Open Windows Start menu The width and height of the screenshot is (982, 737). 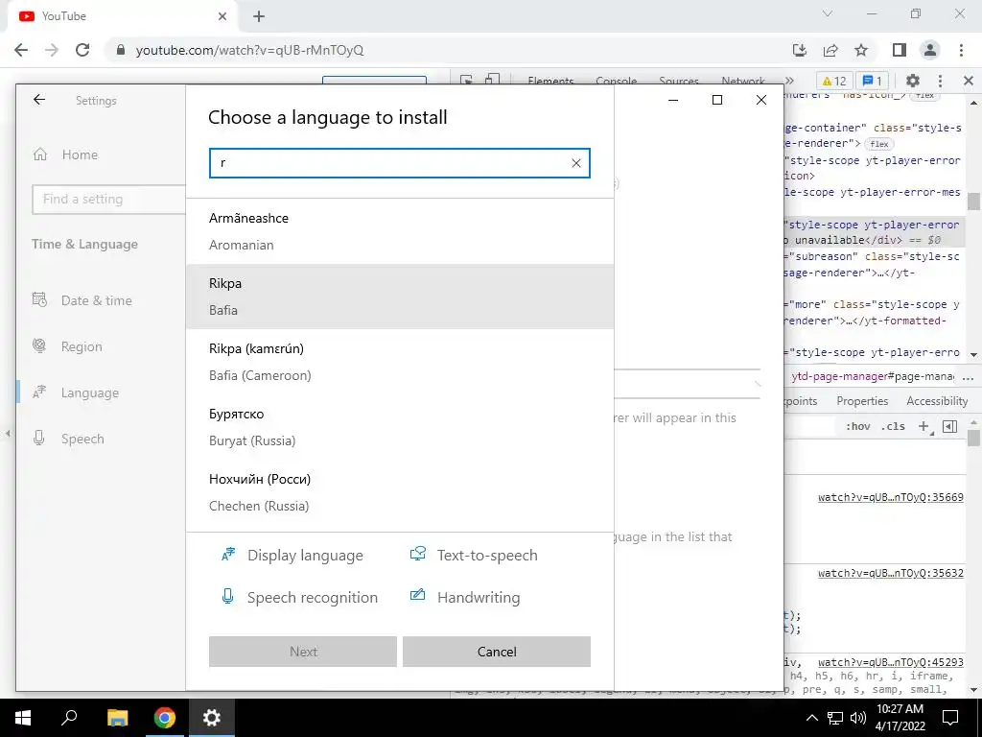(23, 718)
